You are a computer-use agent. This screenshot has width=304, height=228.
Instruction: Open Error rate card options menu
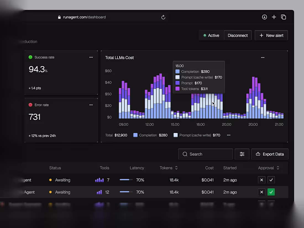click(x=91, y=105)
